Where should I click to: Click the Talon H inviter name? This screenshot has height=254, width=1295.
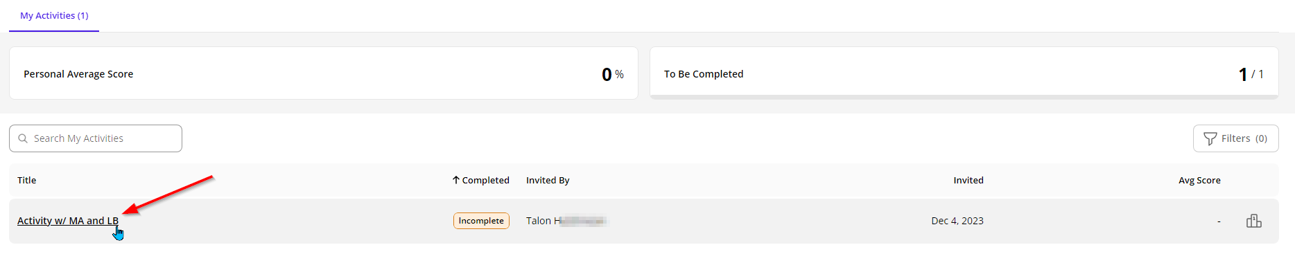pyautogui.click(x=566, y=221)
